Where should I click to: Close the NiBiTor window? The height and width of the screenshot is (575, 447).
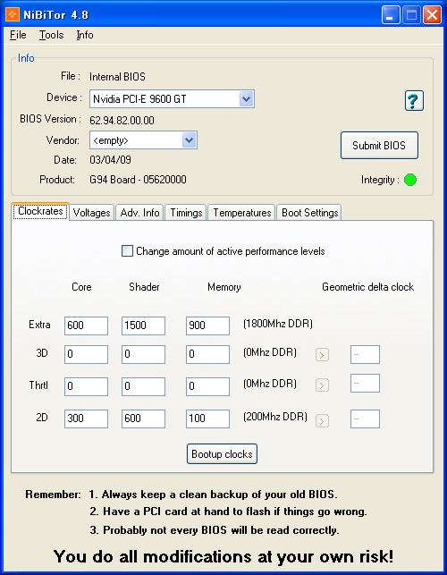point(432,15)
